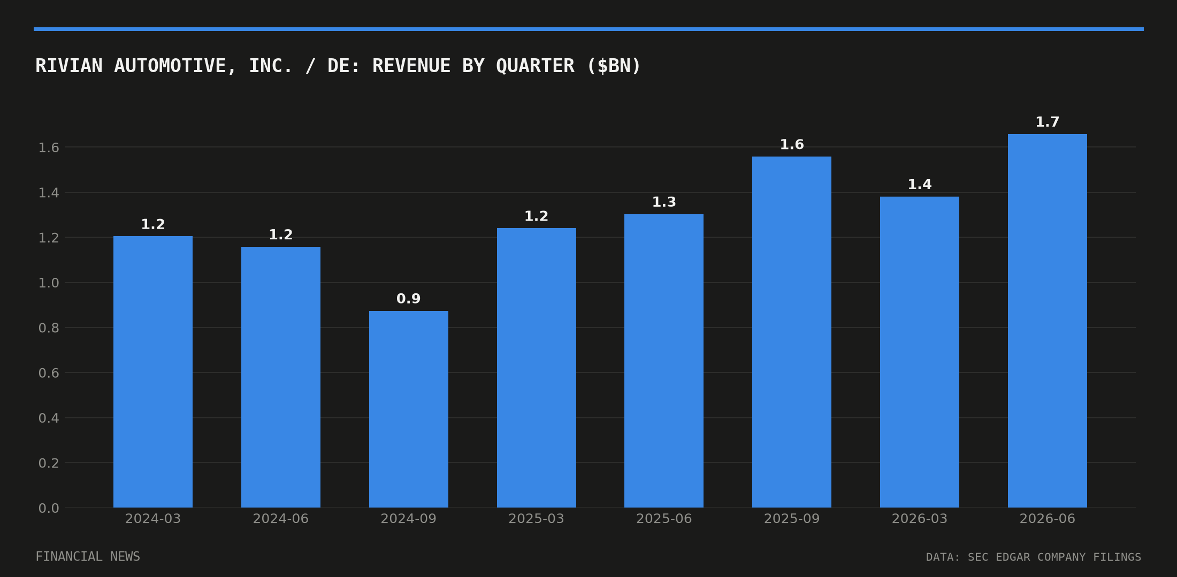Click the 1.4 value label above the 2026-03 bar
The height and width of the screenshot is (577, 1177).
point(920,185)
